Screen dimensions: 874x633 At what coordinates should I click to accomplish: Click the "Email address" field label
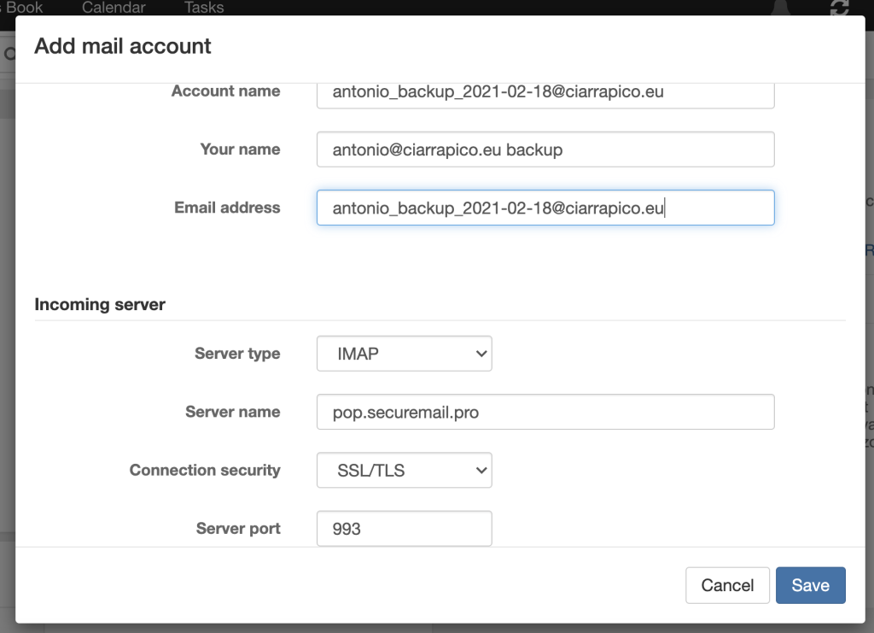pos(227,208)
